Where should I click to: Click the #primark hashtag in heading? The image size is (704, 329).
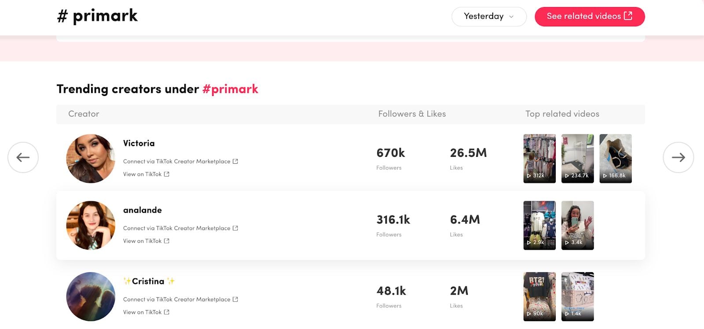230,89
